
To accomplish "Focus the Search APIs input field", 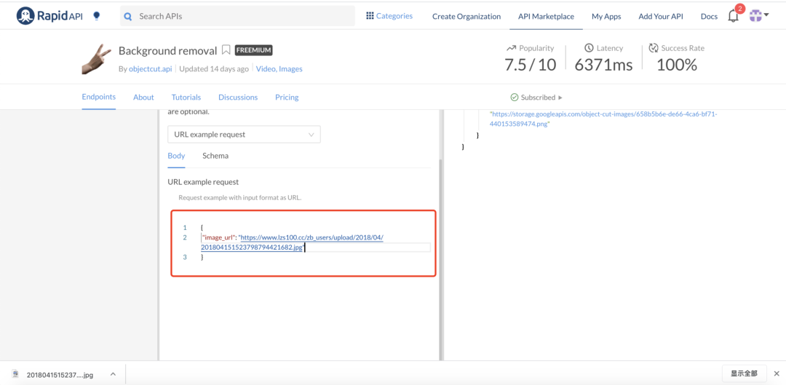I will pos(237,16).
